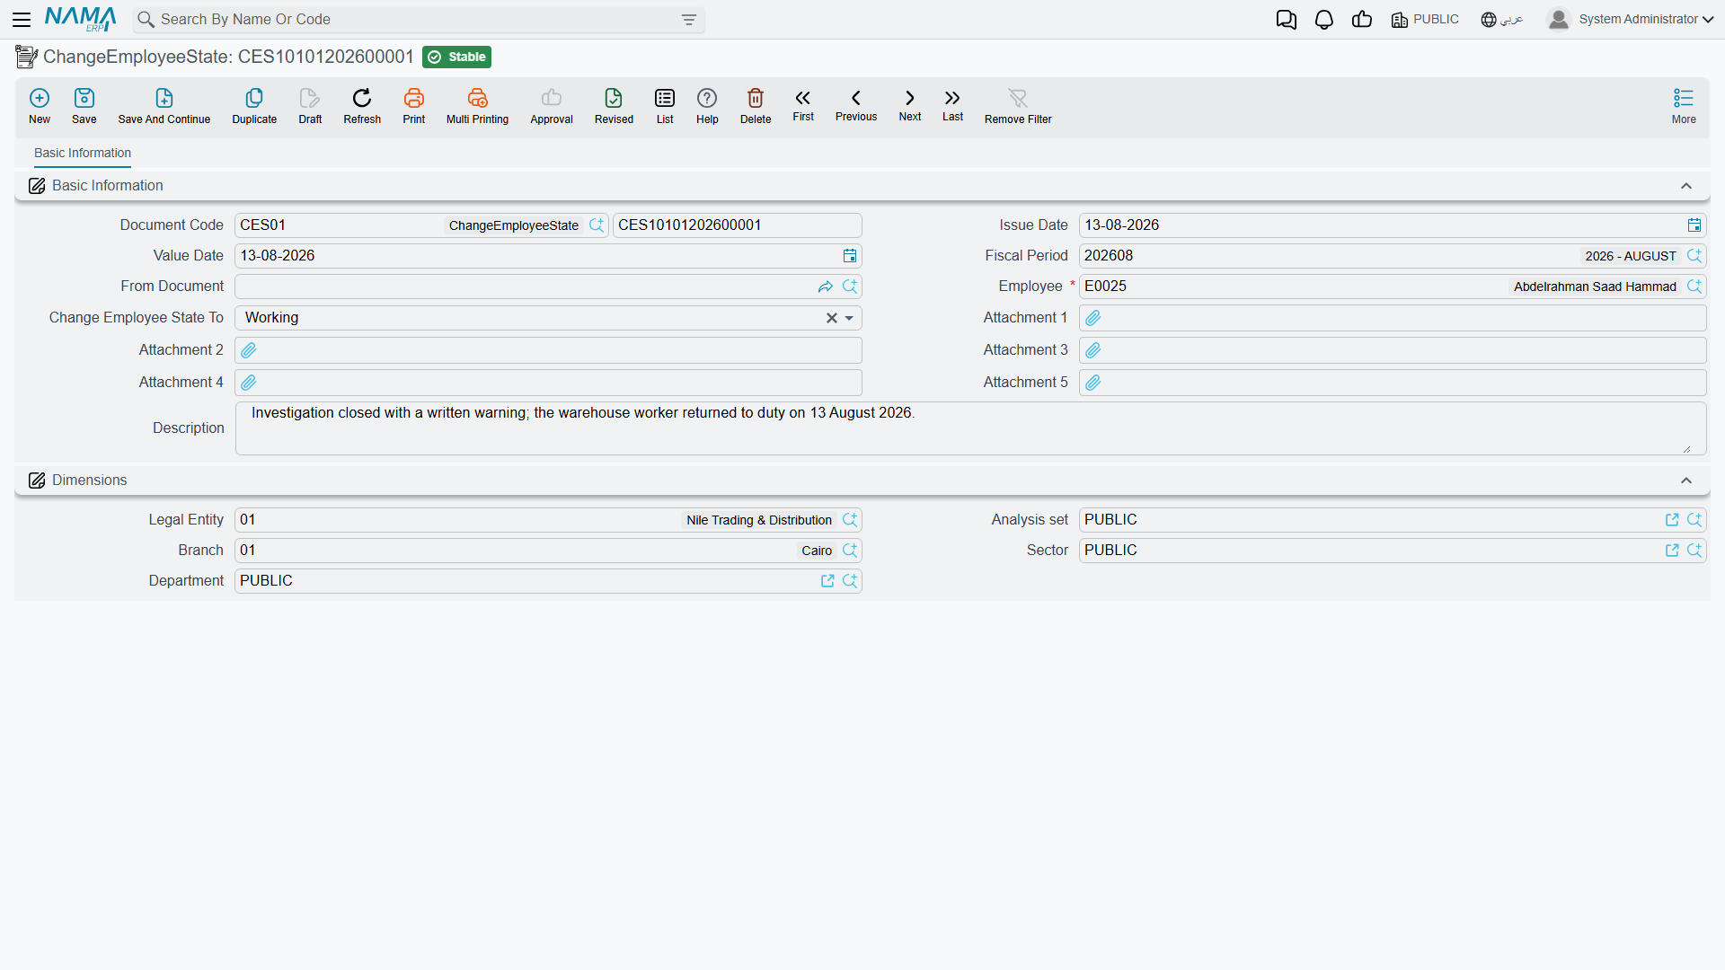Clear the Working state selection
Screen dimensions: 1725x970
point(832,318)
